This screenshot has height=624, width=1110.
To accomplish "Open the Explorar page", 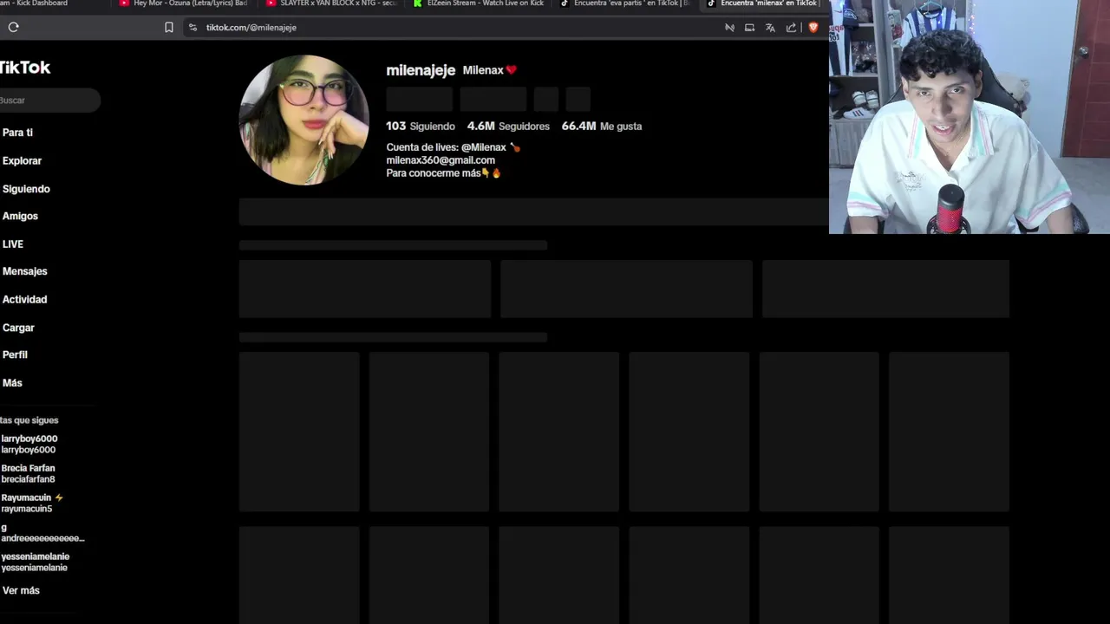I will pos(22,160).
